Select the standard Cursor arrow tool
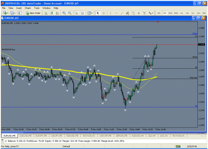The image size is (208, 149). tap(98, 13)
